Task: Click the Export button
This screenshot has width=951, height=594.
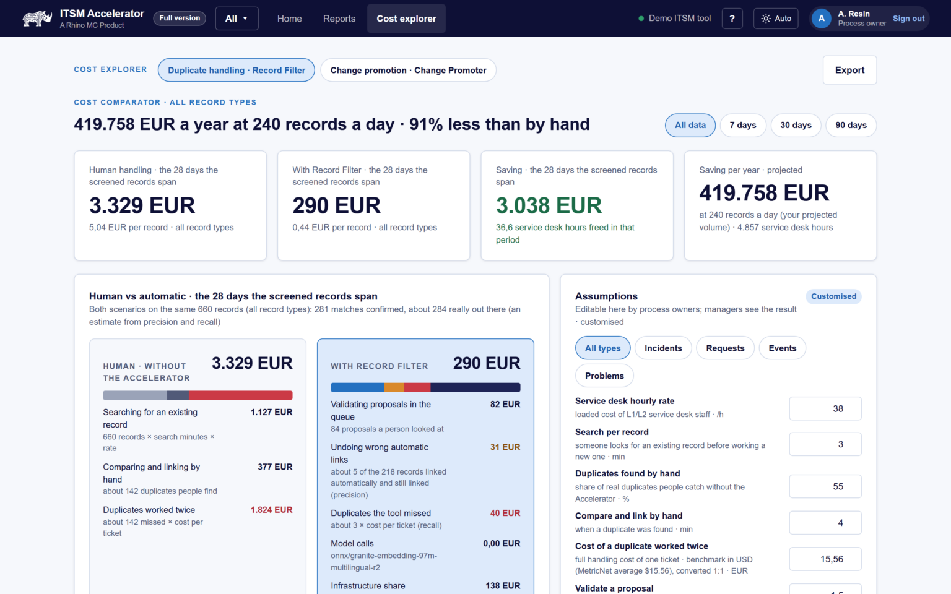Action: point(849,70)
